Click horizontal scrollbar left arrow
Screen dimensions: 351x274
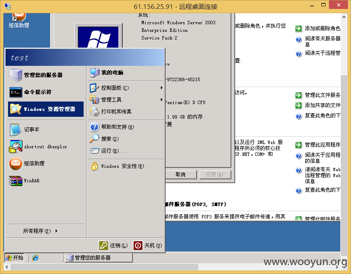(7, 267)
